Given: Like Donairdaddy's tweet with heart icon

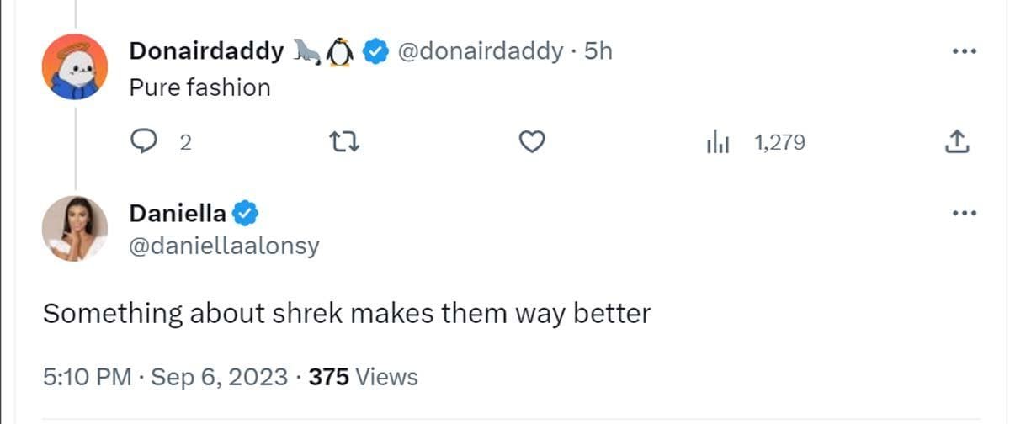Looking at the screenshot, I should [x=531, y=143].
